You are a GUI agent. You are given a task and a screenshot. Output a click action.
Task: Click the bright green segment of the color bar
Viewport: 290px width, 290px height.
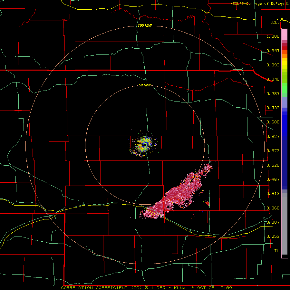pyautogui.click(x=285, y=88)
